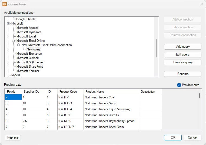Click the Product Code column header
206x145 pixels.
click(x=71, y=92)
